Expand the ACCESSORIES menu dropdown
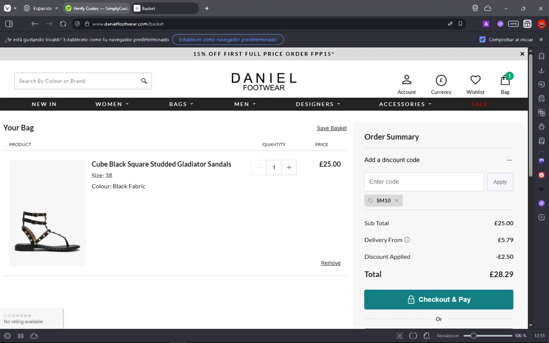This screenshot has width=549, height=343. point(405,104)
